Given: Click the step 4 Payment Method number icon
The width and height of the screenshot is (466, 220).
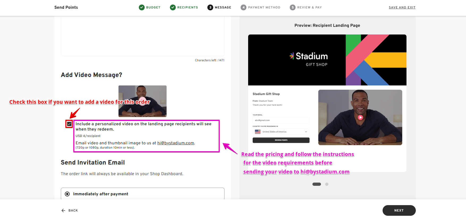Looking at the screenshot, I should coord(244,7).
